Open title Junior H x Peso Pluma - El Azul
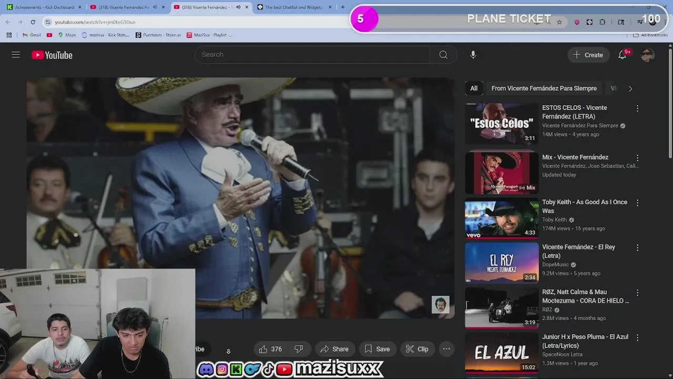Viewport: 673px width, 379px height. point(585,341)
